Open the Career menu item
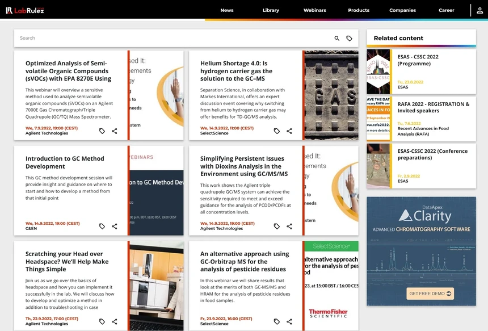 click(x=447, y=10)
